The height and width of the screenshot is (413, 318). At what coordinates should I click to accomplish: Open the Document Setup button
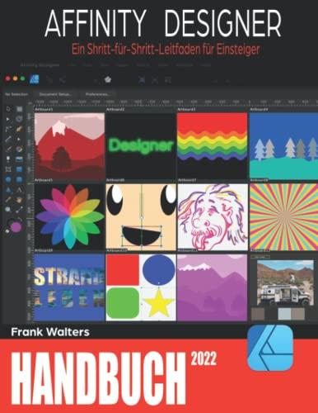pyautogui.click(x=55, y=94)
